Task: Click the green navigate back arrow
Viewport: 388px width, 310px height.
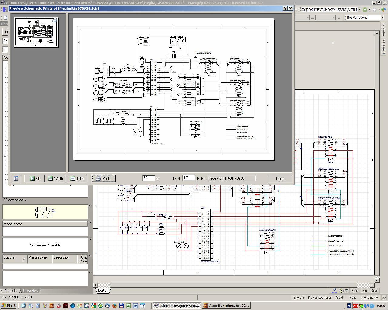Action: tap(365, 10)
